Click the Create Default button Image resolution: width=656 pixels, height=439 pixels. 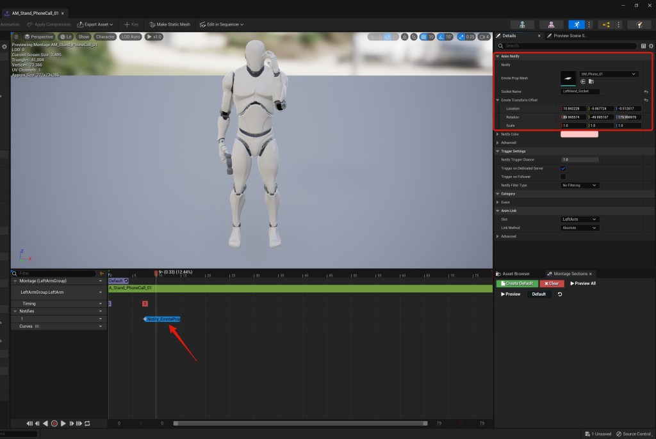[x=517, y=283]
